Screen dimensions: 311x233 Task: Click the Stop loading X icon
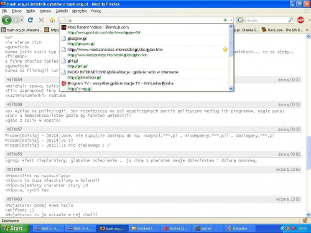click(x=41, y=20)
